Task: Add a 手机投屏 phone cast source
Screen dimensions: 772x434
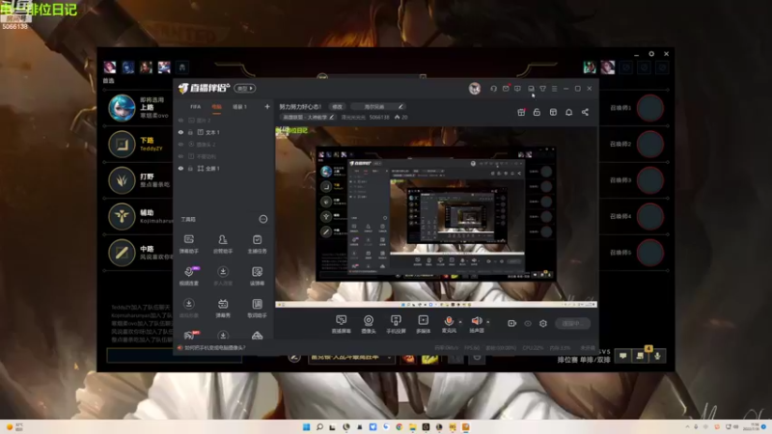Action: [396, 324]
